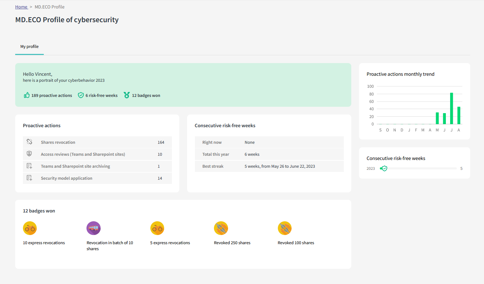
Task: Click the medal badges won icon
Action: coord(127,95)
